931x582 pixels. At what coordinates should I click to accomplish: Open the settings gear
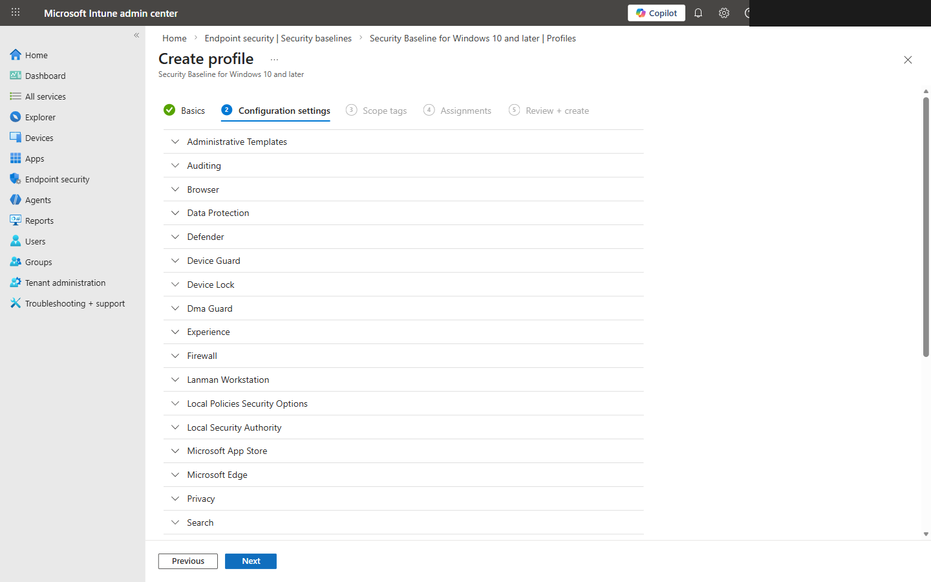tap(723, 13)
